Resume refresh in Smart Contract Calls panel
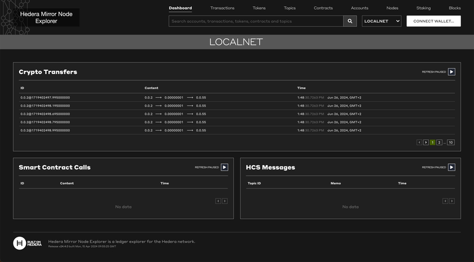 point(224,167)
